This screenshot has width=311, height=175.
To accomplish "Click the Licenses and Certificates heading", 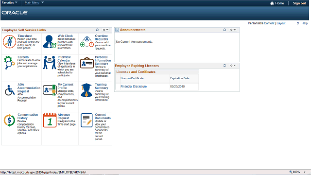I will point(136,72).
